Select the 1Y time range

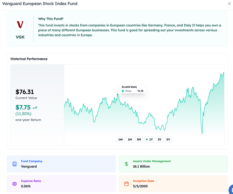tap(149, 139)
